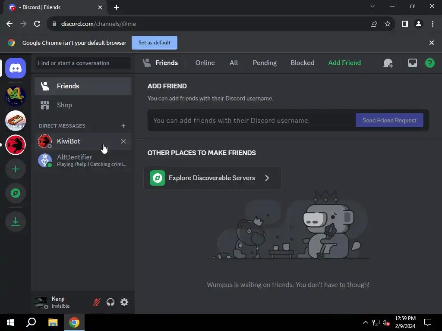Click the taskbar clock showing 12:59 PM

[405, 322]
